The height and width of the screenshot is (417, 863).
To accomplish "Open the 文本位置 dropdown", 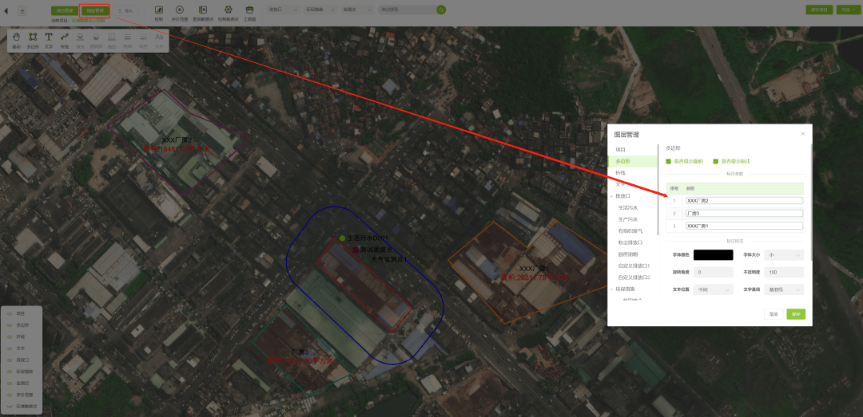I will click(x=713, y=289).
